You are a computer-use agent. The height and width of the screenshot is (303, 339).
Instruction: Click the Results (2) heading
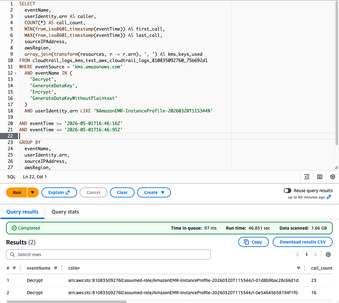[x=21, y=242]
